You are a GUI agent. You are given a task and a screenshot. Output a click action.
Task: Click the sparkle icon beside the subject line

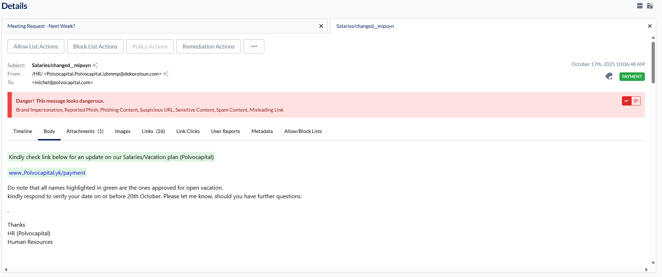[x=95, y=65]
